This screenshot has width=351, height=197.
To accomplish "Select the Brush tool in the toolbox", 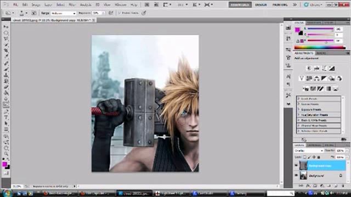I will coord(6,69).
